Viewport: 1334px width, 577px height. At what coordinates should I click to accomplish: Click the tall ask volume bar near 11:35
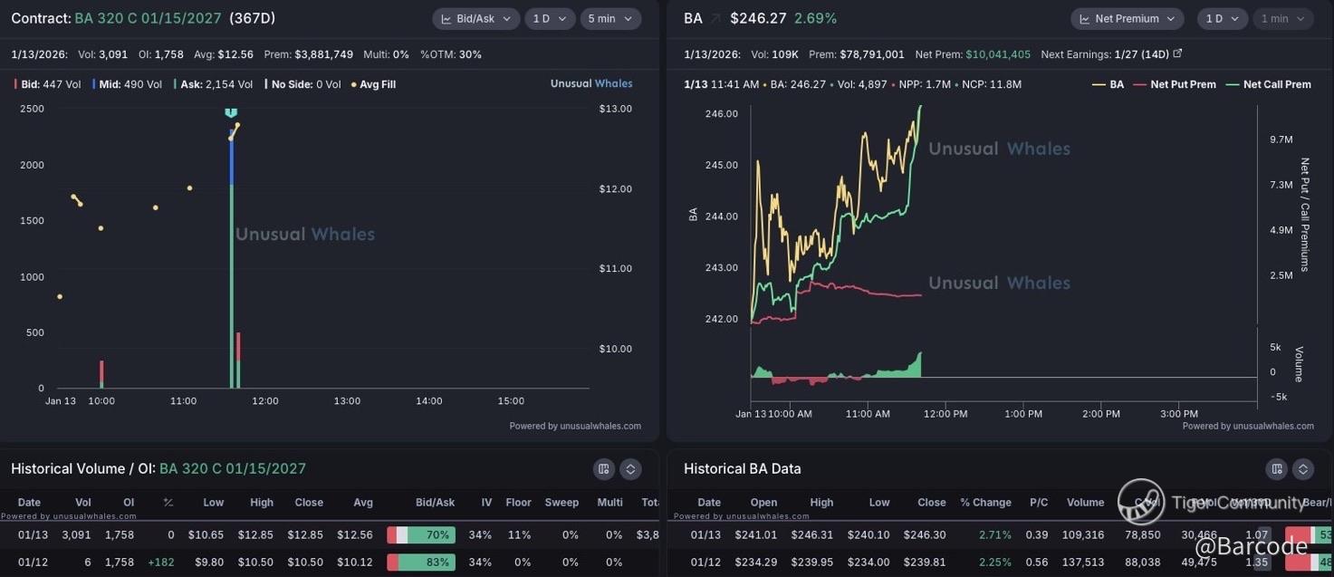232,285
